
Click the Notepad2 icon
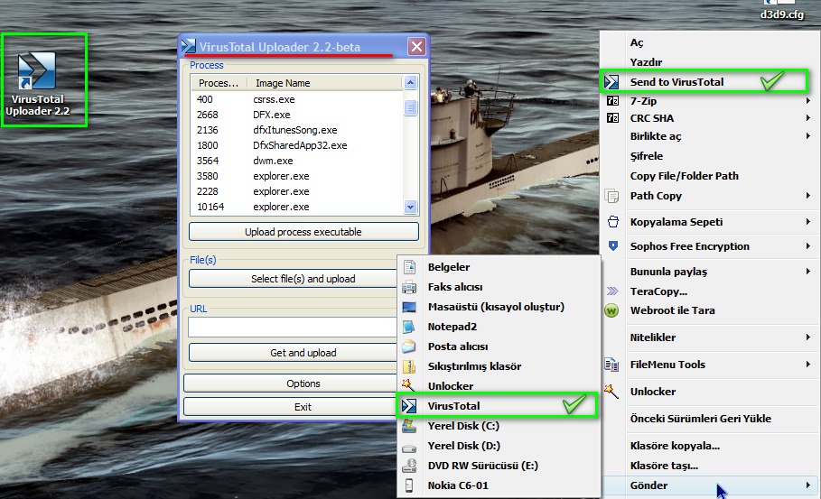pyautogui.click(x=409, y=327)
